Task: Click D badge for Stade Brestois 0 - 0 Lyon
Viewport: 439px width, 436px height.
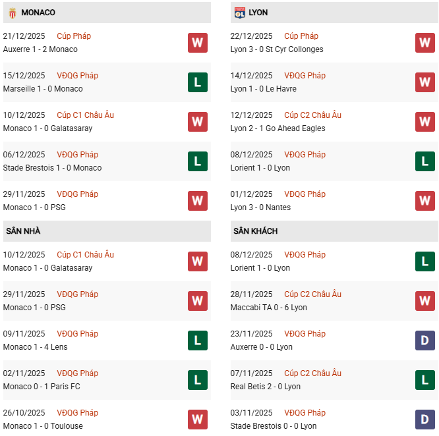Action: [x=424, y=420]
